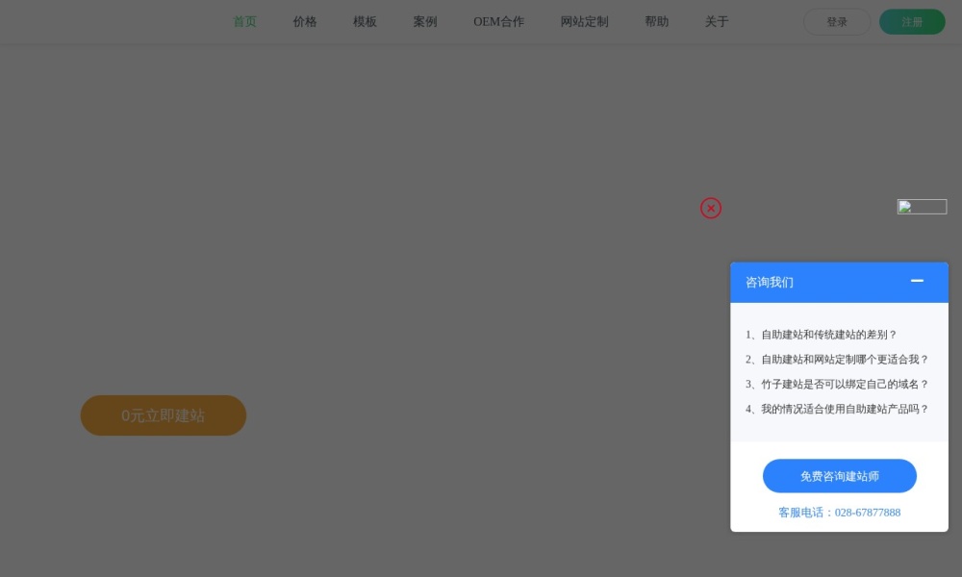The width and height of the screenshot is (962, 577).
Task: Click the broken image placeholder top right
Action: [x=922, y=206]
